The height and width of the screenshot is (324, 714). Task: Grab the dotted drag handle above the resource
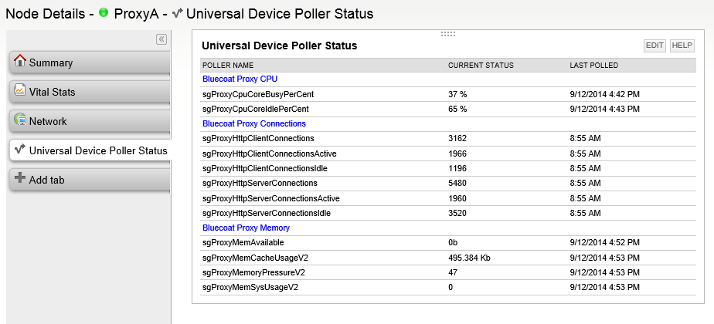pyautogui.click(x=448, y=34)
